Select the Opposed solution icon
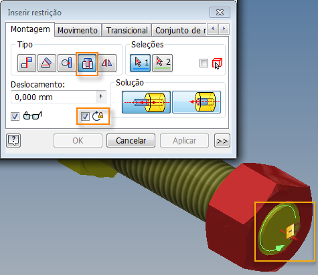Screen dimensions: 318x275 146,102
